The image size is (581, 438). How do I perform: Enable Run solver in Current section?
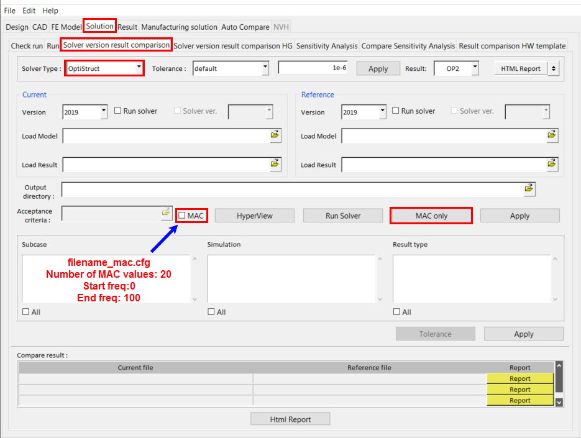pos(118,111)
